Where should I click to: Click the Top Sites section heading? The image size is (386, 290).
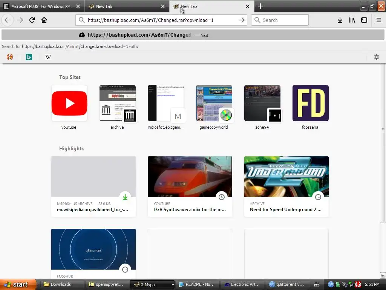[x=70, y=77]
